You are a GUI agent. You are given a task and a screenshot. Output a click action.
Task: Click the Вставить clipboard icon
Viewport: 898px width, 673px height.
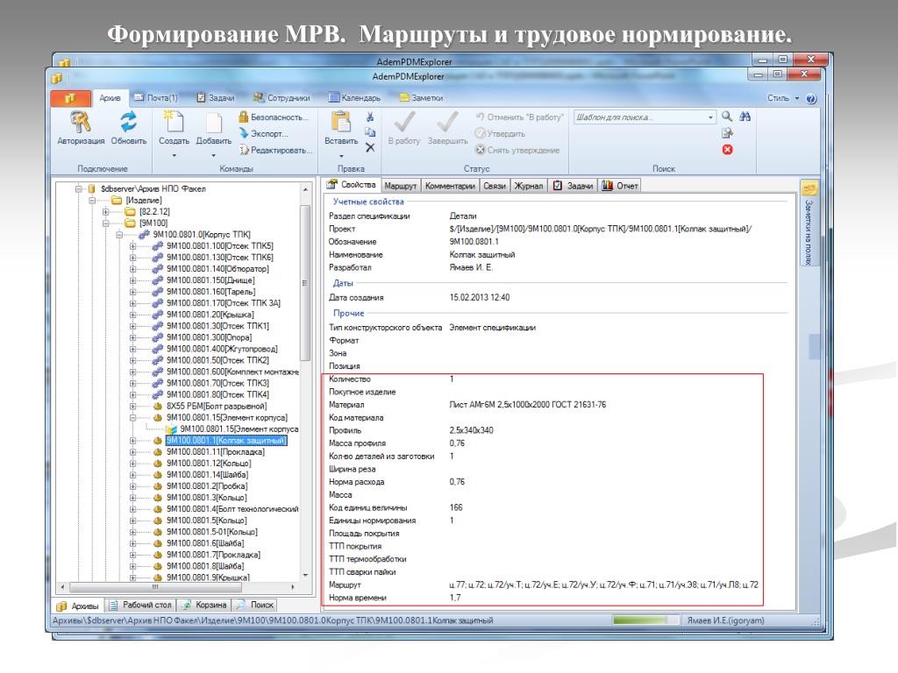(341, 121)
